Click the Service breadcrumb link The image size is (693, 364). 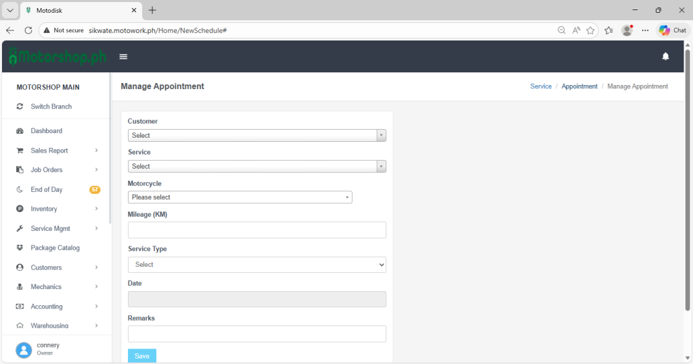coord(541,86)
